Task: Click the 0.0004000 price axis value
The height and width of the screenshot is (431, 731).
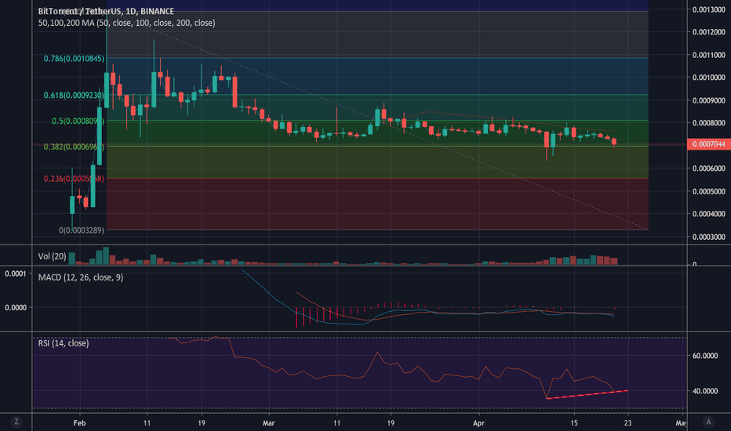Action: click(708, 214)
